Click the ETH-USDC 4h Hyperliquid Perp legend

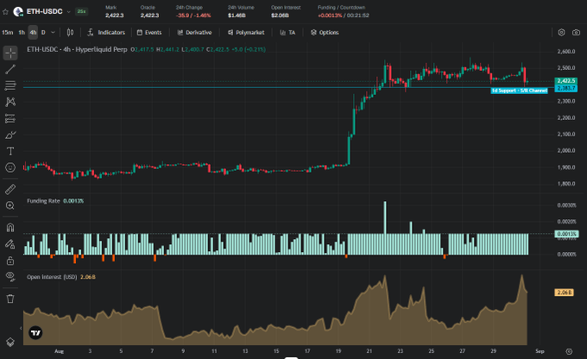coord(77,49)
